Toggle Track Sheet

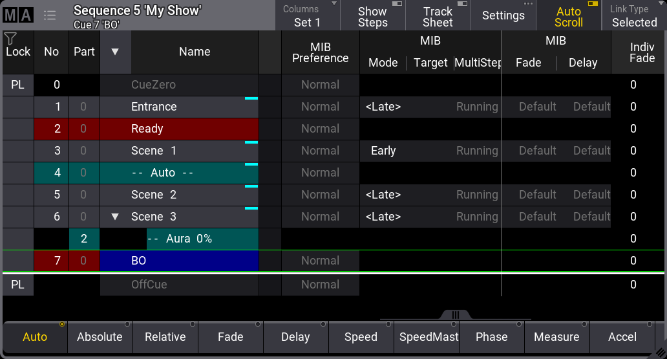click(x=438, y=16)
